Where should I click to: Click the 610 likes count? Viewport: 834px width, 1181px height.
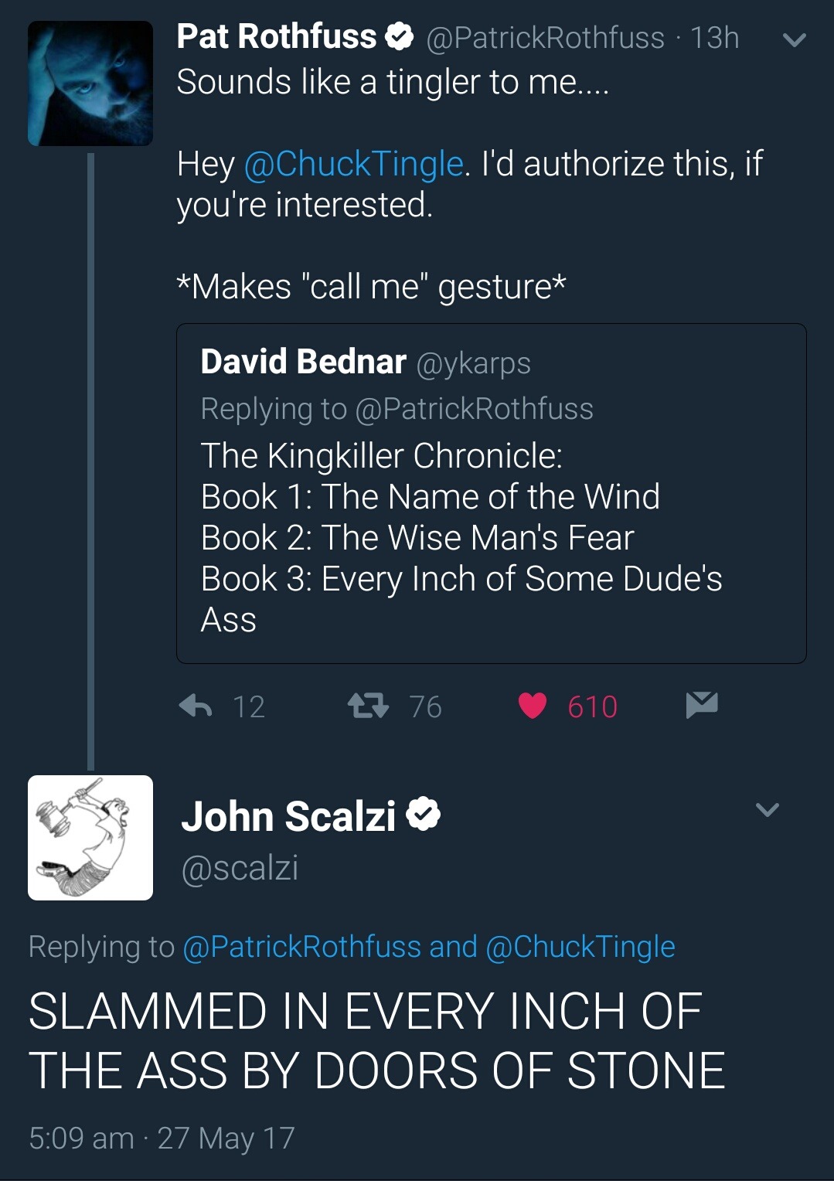coord(593,706)
